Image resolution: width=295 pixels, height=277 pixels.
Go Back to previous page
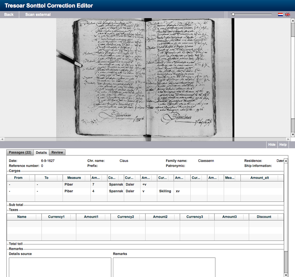tap(9, 14)
